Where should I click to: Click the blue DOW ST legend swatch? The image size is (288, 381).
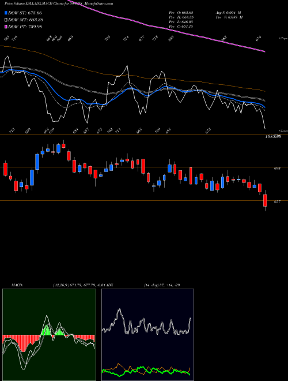click(6, 13)
